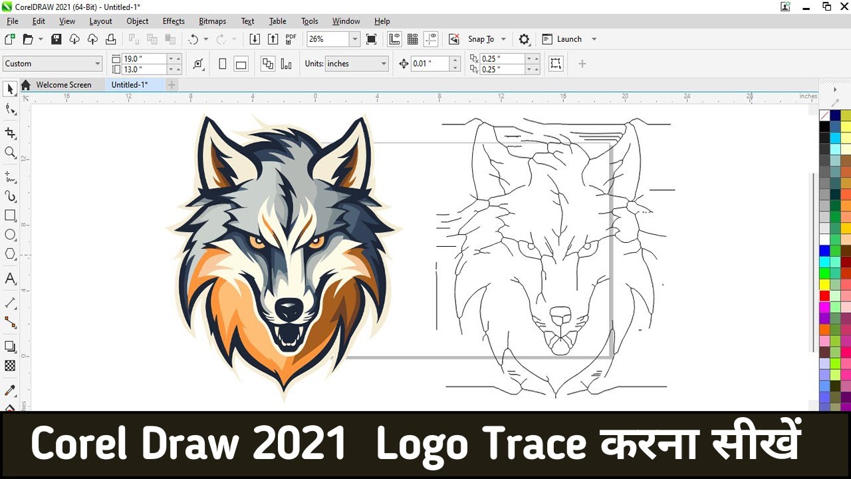The image size is (851, 479).
Task: Click the Export icon
Action: (x=273, y=39)
